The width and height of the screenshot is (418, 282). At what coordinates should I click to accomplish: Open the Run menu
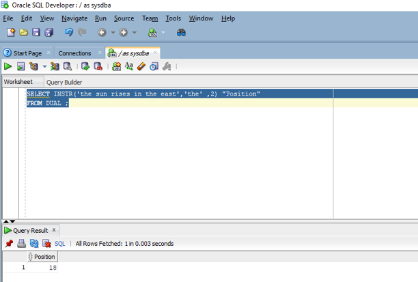101,18
